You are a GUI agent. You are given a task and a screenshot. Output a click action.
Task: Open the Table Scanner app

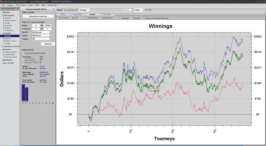11,52
